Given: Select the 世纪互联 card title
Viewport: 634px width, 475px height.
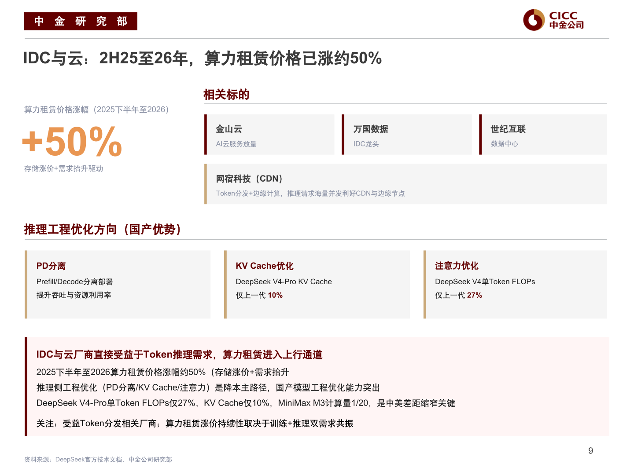Looking at the screenshot, I should point(508,129).
